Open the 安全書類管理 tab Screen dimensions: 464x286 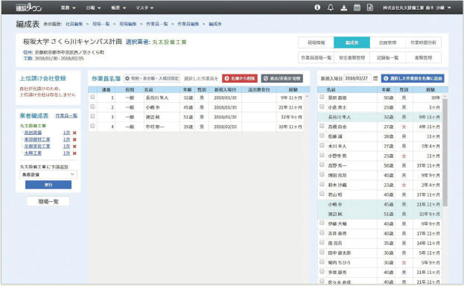pyautogui.click(x=352, y=58)
